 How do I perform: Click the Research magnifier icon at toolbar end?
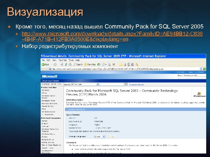coord(137,65)
